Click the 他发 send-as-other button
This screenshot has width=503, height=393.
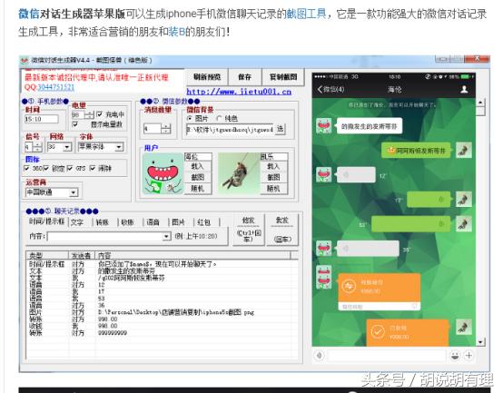tap(249, 230)
